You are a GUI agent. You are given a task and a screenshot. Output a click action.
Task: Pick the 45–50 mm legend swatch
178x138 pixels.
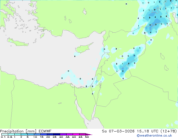tap(83, 134)
